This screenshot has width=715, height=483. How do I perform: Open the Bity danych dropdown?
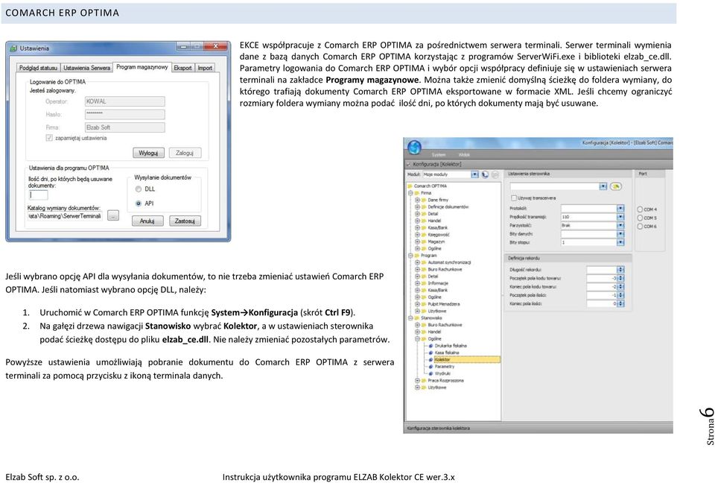[x=620, y=234]
